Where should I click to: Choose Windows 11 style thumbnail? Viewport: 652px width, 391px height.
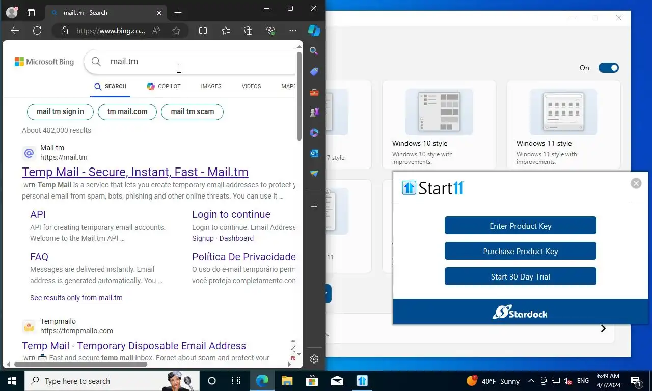coord(563,112)
